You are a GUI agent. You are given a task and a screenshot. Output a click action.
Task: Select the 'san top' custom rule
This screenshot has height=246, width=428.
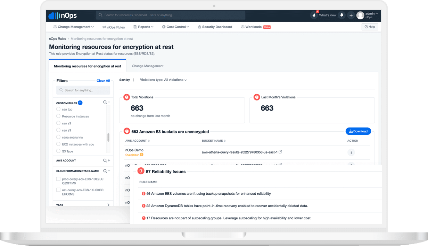58,109
